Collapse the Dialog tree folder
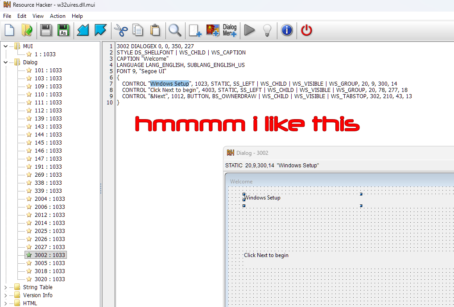This screenshot has width=454, height=307. (x=5, y=62)
